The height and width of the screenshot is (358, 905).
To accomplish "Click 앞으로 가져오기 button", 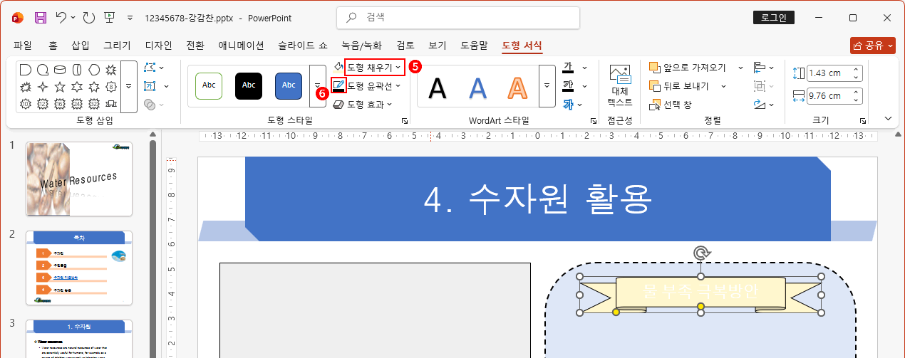I will click(688, 68).
